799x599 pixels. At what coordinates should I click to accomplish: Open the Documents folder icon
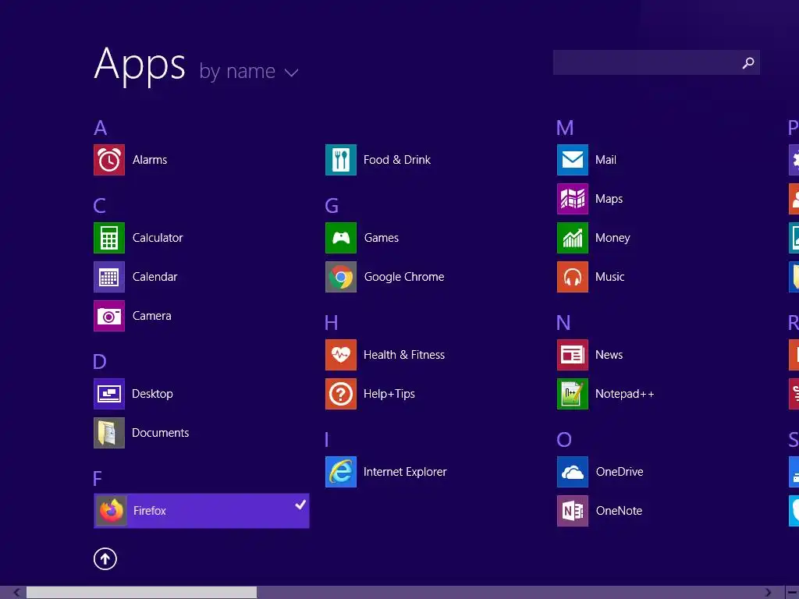tap(109, 433)
